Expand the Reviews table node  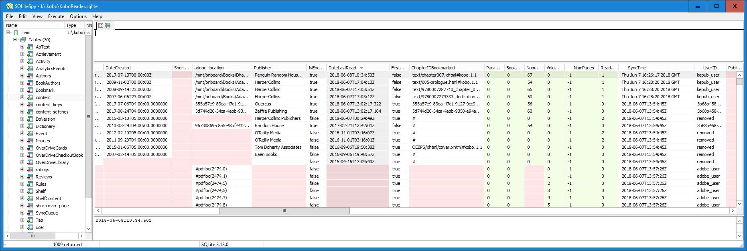coord(22,177)
